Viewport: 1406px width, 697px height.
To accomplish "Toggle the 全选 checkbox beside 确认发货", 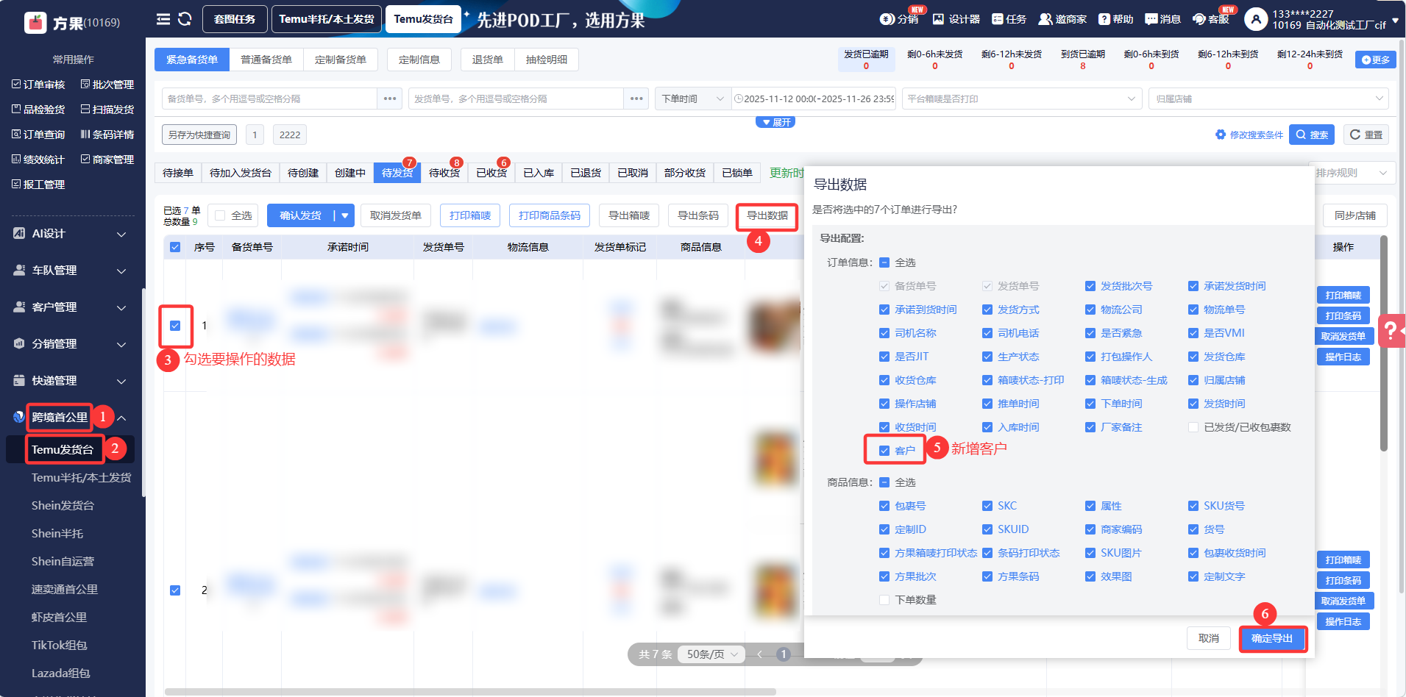I will click(220, 215).
